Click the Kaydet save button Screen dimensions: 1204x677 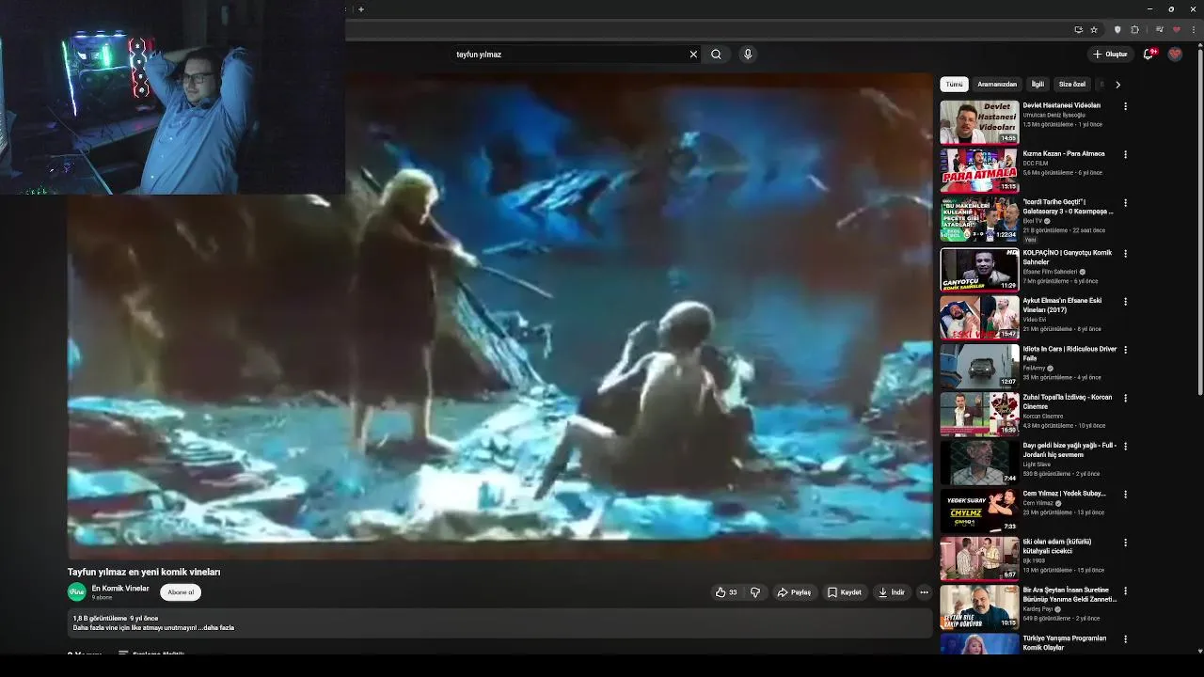pyautogui.click(x=845, y=592)
